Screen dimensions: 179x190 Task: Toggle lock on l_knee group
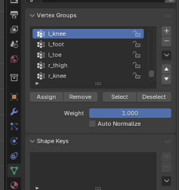pyautogui.click(x=136, y=34)
